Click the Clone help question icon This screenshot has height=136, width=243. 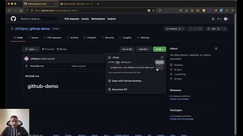[162, 57]
